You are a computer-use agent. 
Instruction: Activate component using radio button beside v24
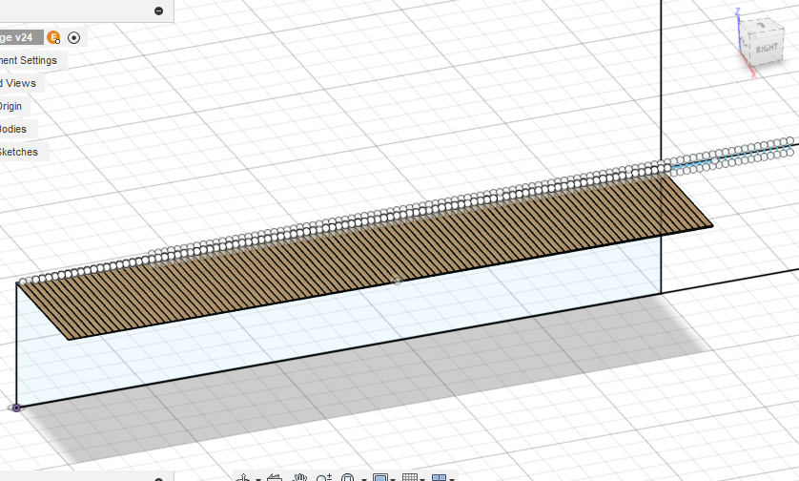pyautogui.click(x=73, y=37)
